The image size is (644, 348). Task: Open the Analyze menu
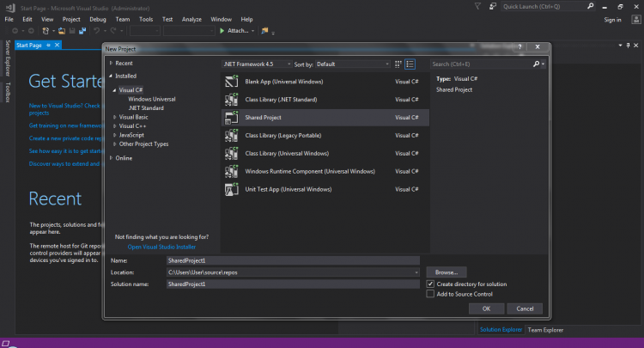(x=191, y=19)
